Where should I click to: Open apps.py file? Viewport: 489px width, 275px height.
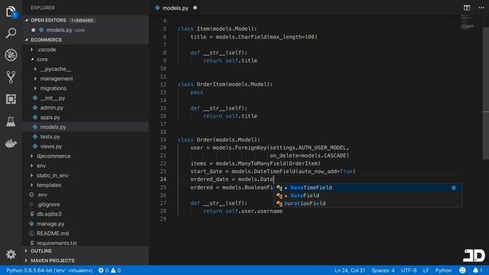click(85, 117)
